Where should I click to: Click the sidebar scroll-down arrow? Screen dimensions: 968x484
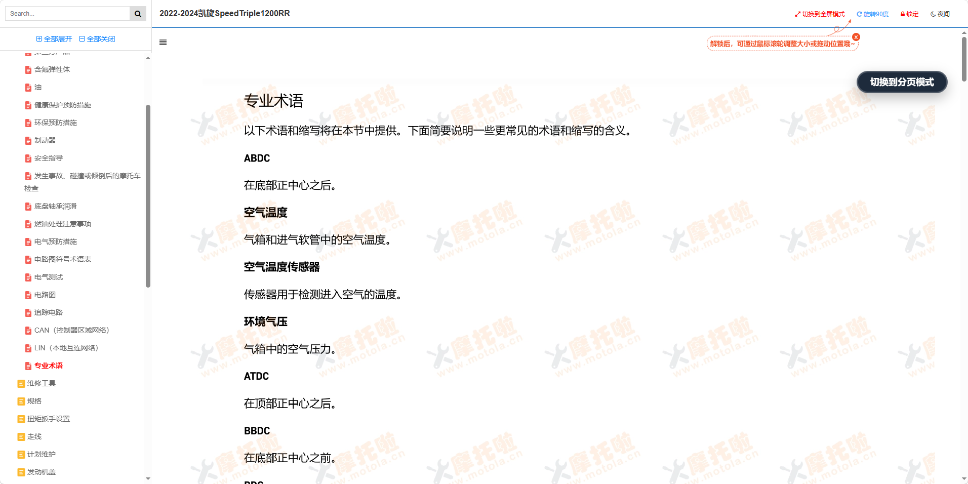click(148, 478)
